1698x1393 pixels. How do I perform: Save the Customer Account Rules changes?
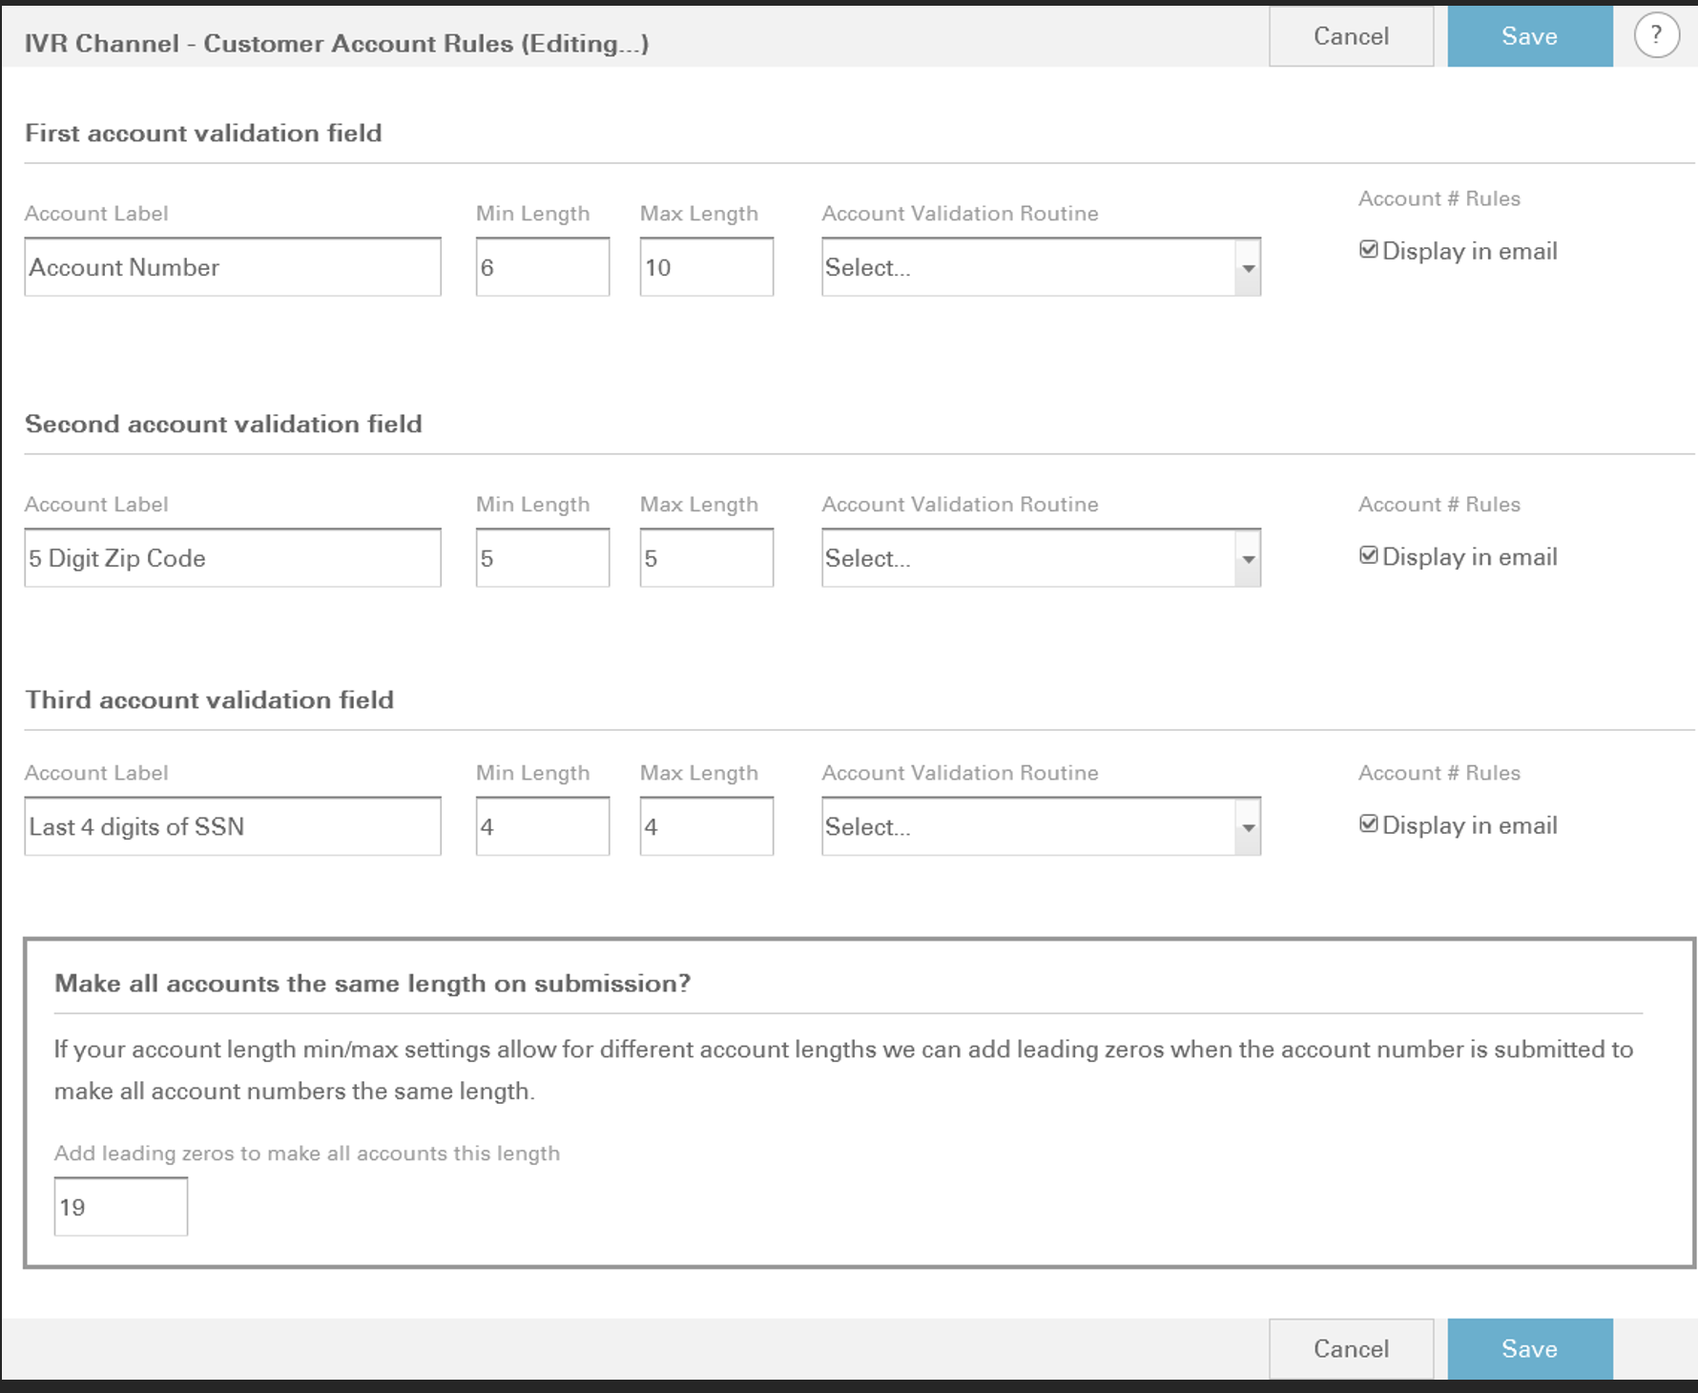(1529, 35)
